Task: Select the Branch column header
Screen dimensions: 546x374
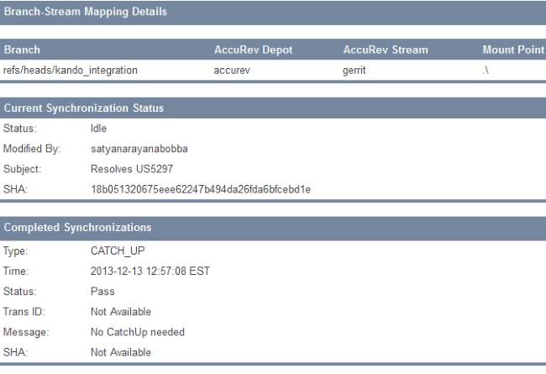Action: 22,50
